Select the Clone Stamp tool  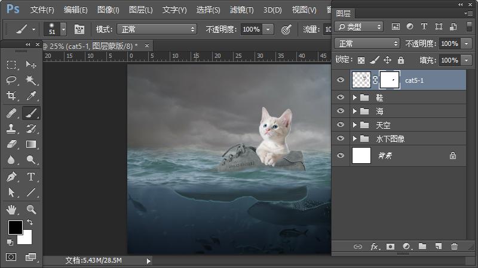pos(11,129)
